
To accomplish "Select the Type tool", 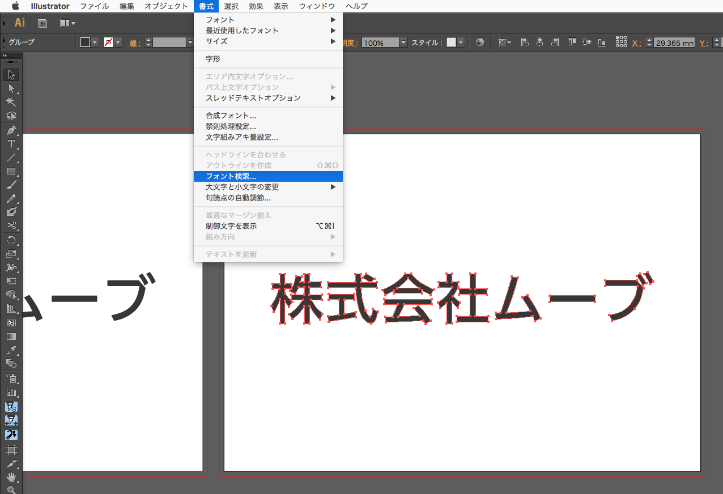I will (x=11, y=144).
